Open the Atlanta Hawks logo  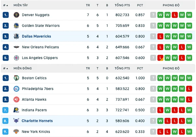click(16, 100)
